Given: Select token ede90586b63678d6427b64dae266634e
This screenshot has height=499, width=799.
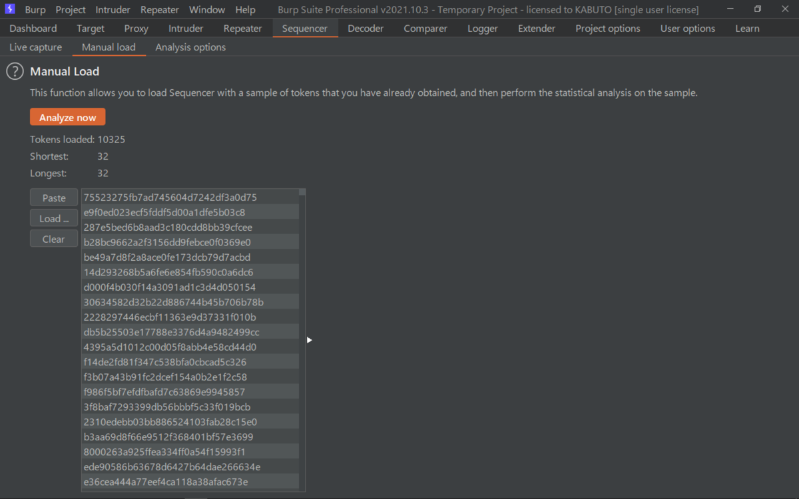Looking at the screenshot, I should click(x=190, y=466).
